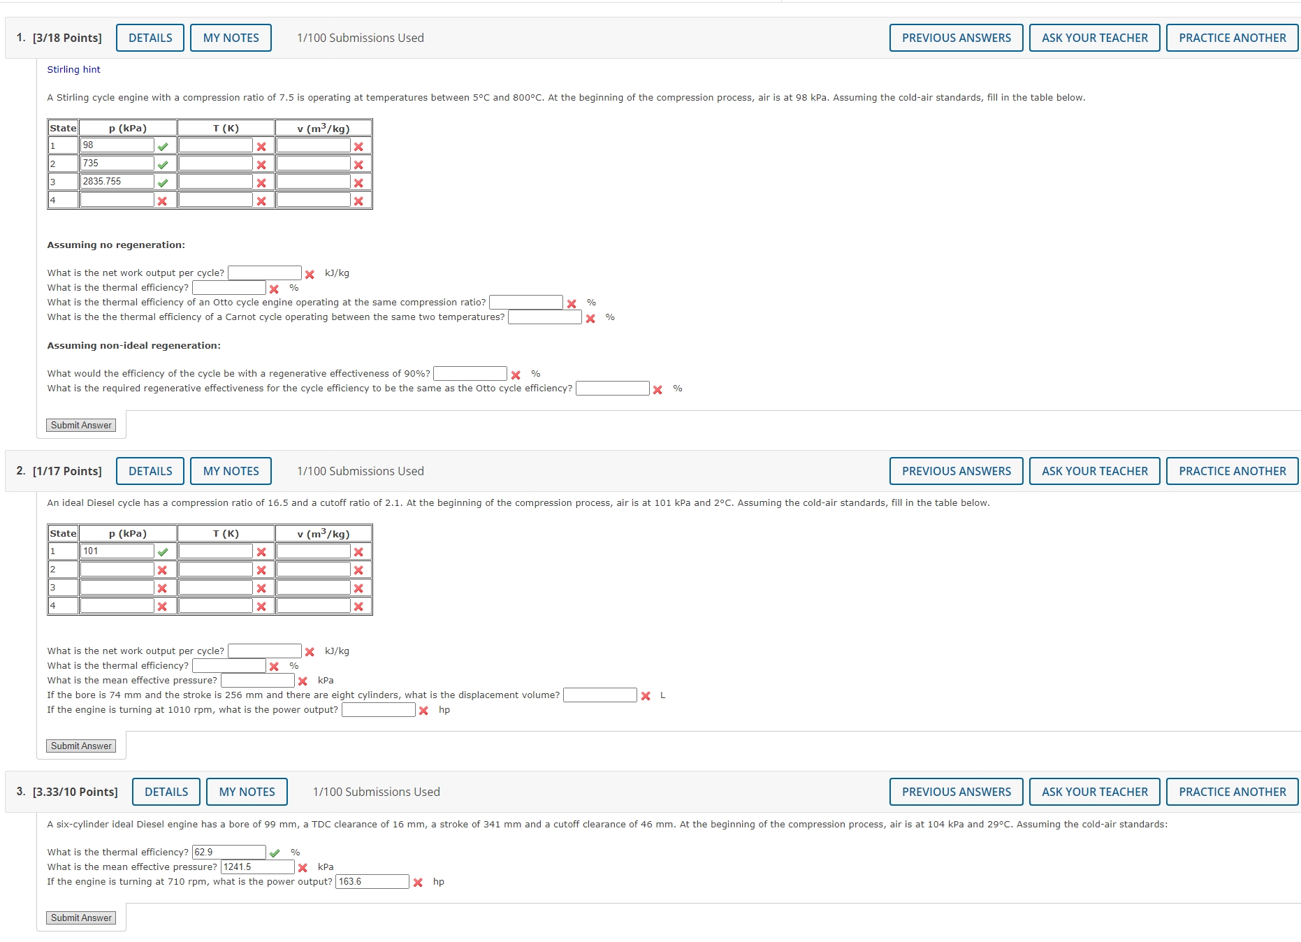Click PRACTICE ANOTHER for the Diesel cycle problem
This screenshot has width=1301, height=942.
point(1232,470)
